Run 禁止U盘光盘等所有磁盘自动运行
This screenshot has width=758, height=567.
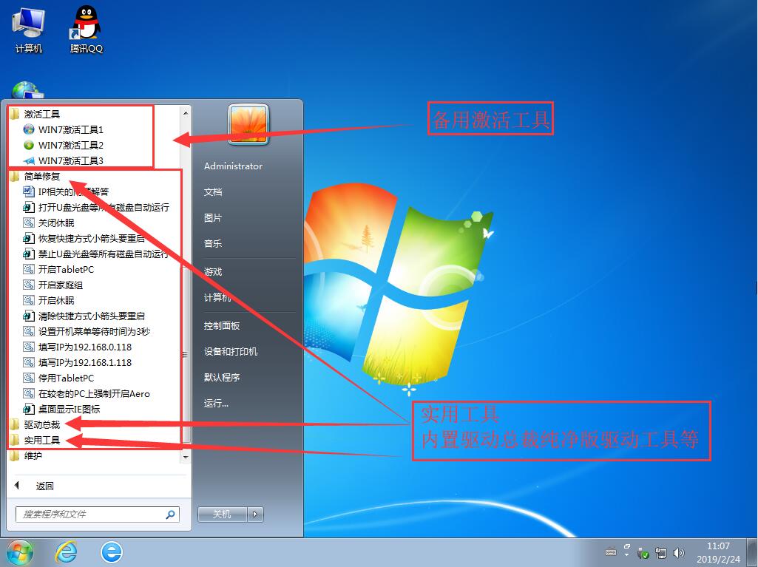coord(95,254)
